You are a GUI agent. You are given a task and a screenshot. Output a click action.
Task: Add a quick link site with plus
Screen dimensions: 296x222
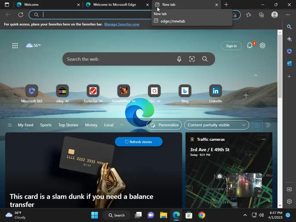click(246, 95)
